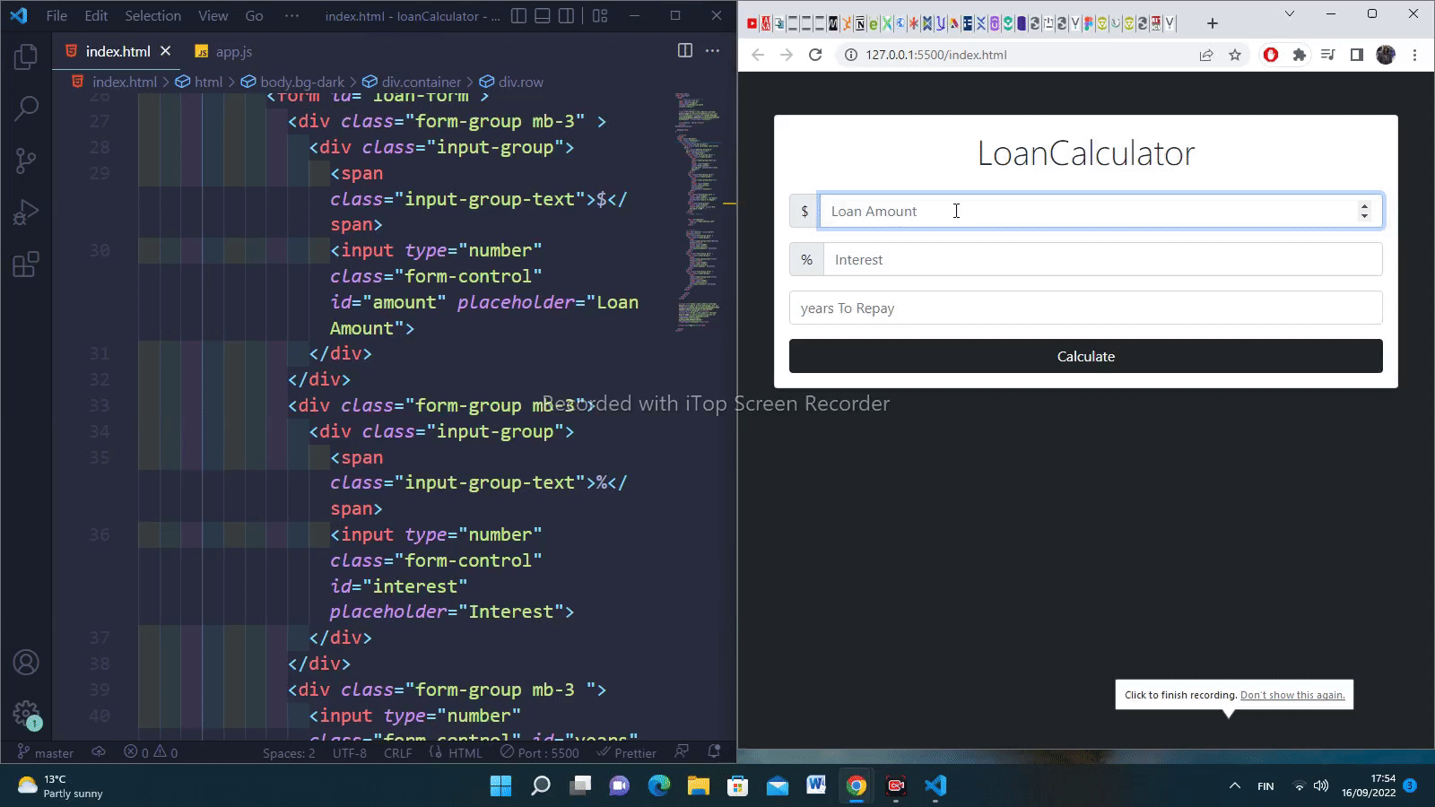The height and width of the screenshot is (807, 1435).
Task: Open Chrome tab search chevron
Action: click(x=1289, y=13)
